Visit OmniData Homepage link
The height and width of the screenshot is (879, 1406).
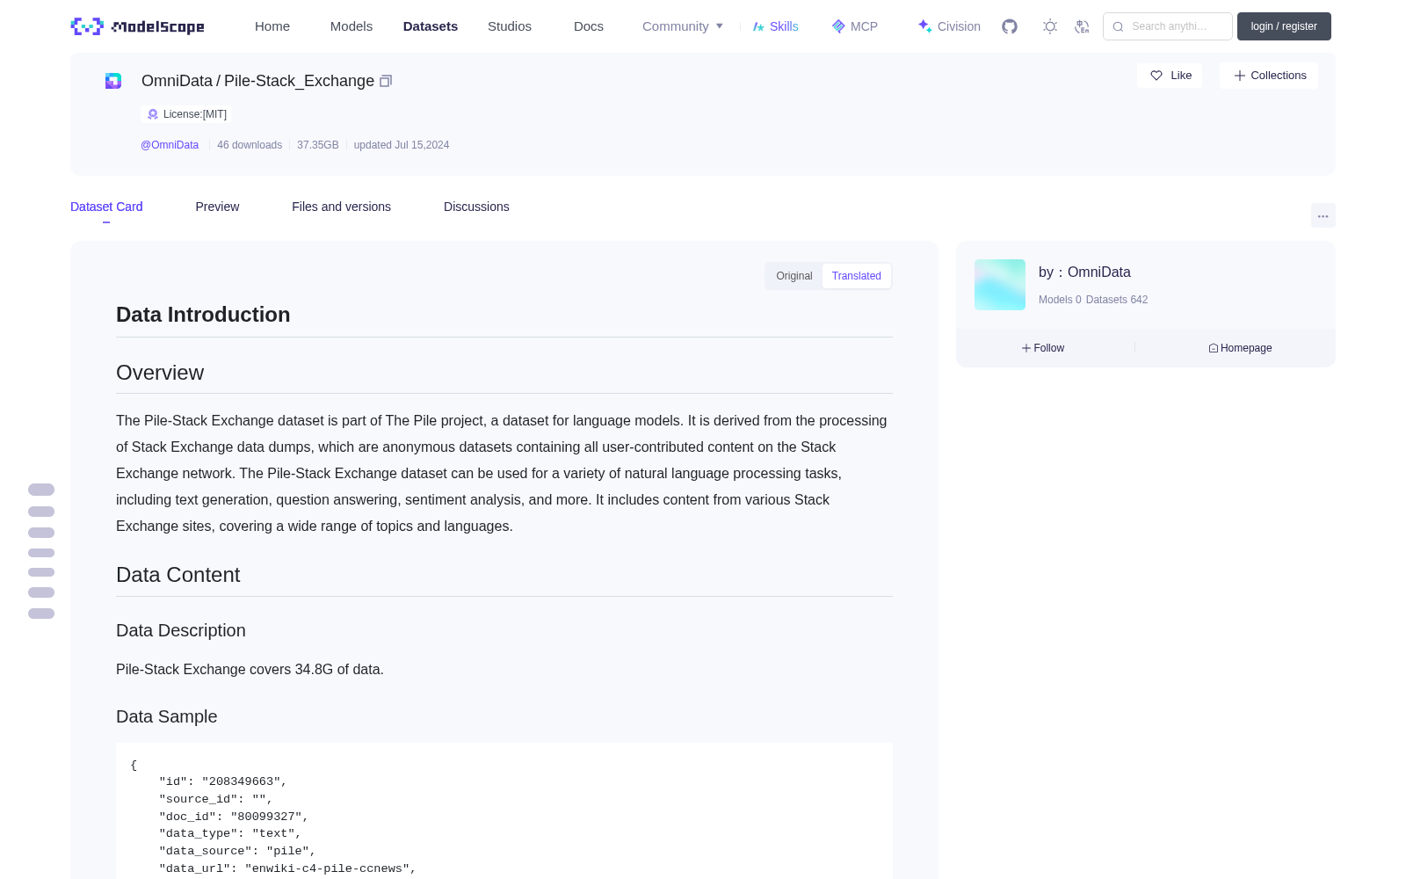[x=1240, y=348]
